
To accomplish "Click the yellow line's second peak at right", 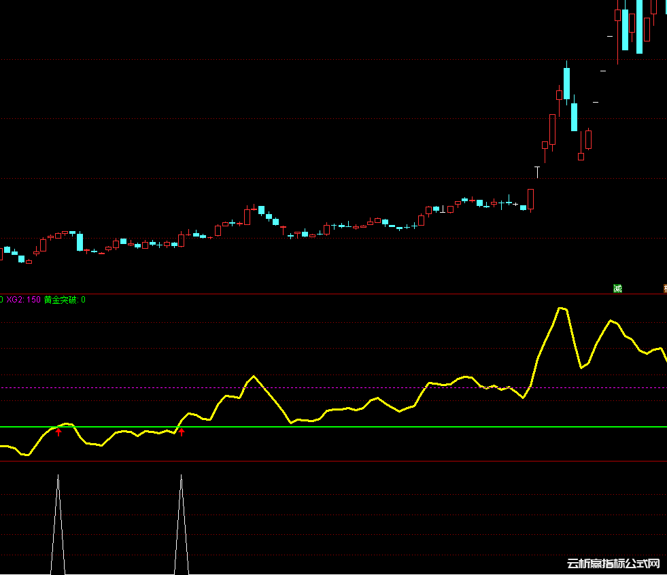I will [x=611, y=321].
